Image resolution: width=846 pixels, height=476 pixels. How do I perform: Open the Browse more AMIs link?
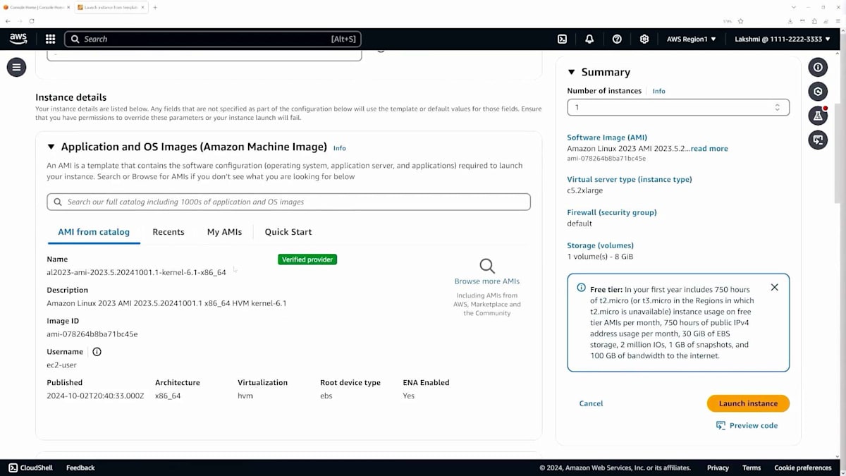point(487,281)
